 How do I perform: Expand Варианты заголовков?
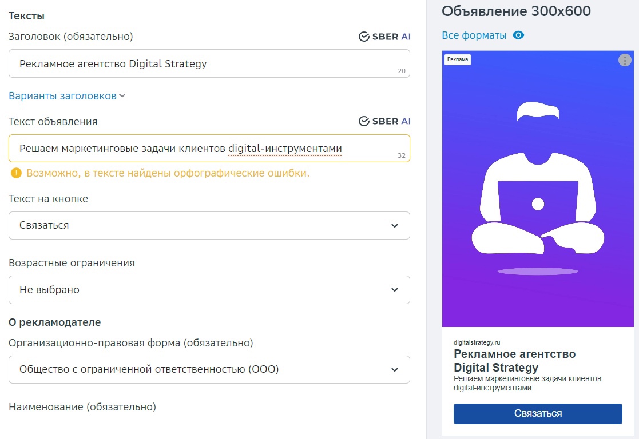click(x=67, y=96)
